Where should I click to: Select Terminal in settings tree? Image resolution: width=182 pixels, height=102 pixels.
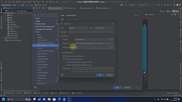(40, 48)
